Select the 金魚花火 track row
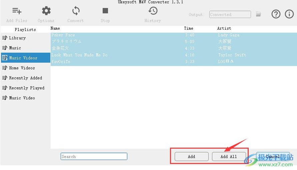297x170 pixels. [x=174, y=48]
